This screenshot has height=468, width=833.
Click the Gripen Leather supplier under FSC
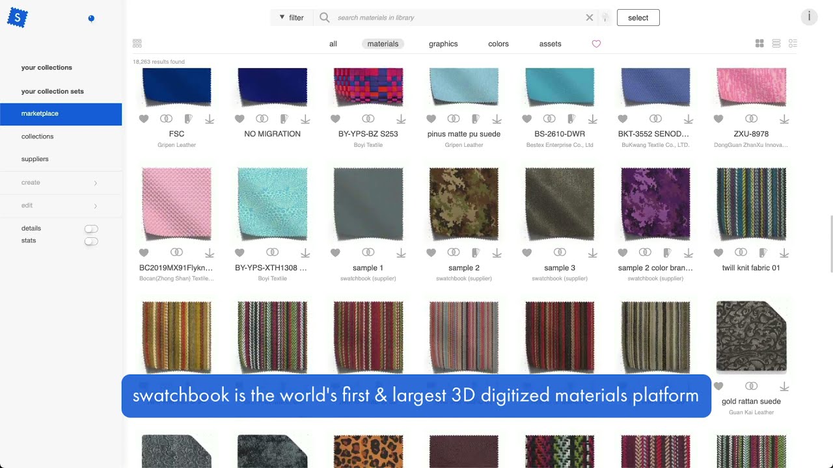[x=176, y=145]
